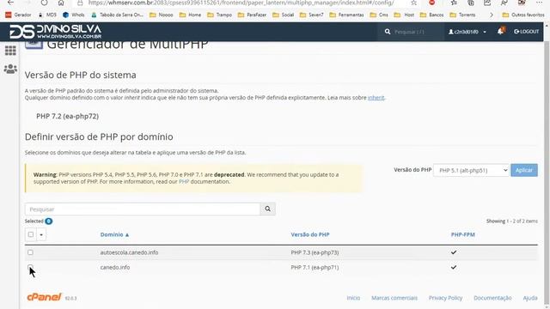Screen dimensions: 550x309
Task: Open footer Marcas comerciais link
Action: click(394, 298)
